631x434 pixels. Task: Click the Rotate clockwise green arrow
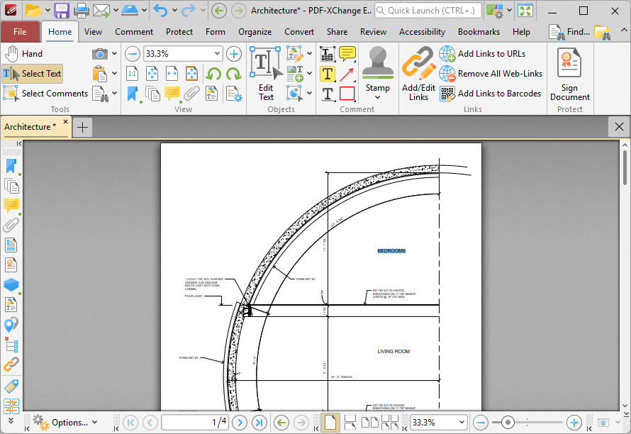[x=233, y=74]
